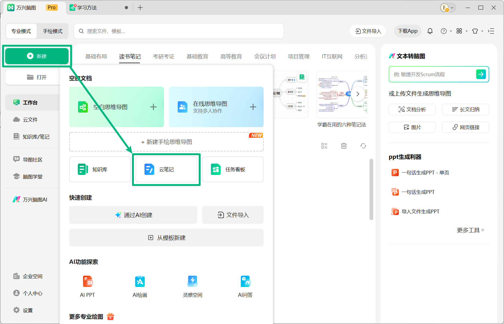Click the 网页链接 option

(x=466, y=127)
